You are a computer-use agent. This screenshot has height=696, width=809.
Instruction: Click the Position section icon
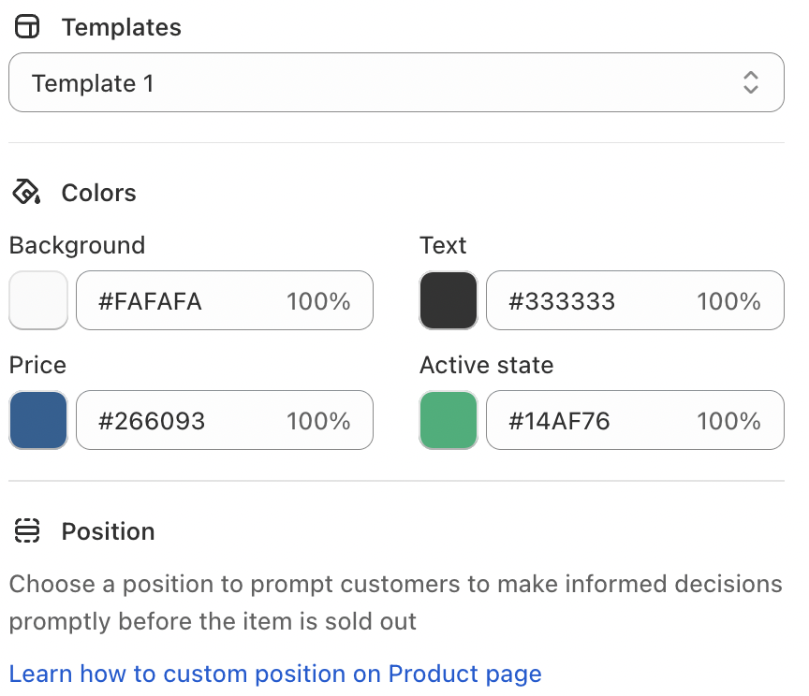pos(28,531)
